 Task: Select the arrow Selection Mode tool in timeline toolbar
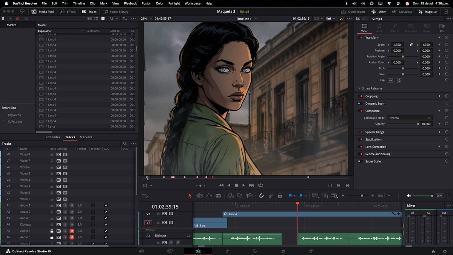pyautogui.click(x=190, y=196)
